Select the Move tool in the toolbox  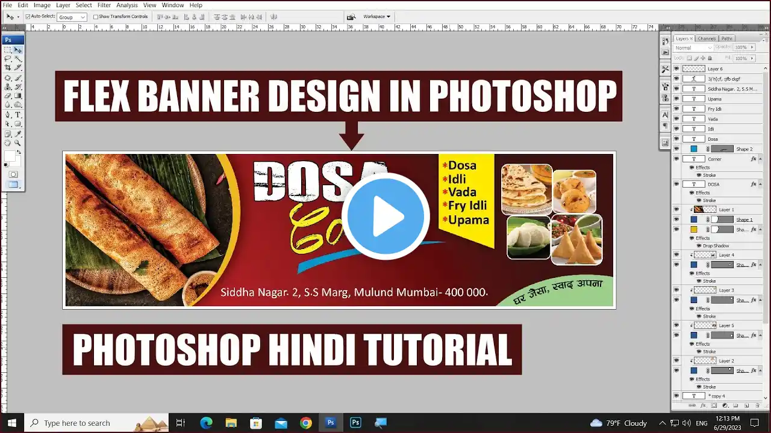18,50
